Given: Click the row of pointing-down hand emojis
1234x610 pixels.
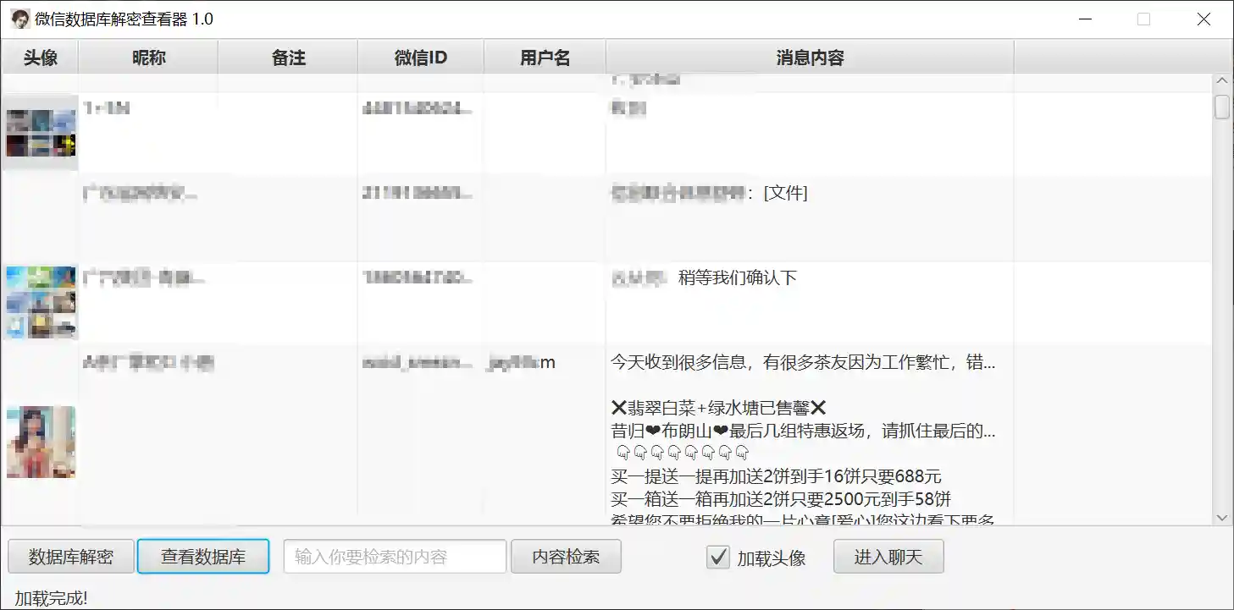Looking at the screenshot, I should click(684, 453).
